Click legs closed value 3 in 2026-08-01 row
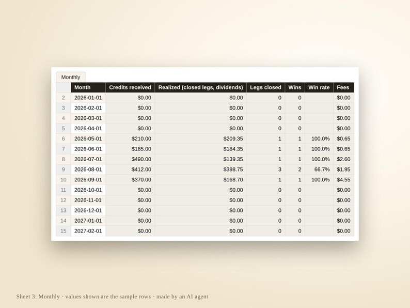Image resolution: width=410 pixels, height=308 pixels. pyautogui.click(x=265, y=170)
